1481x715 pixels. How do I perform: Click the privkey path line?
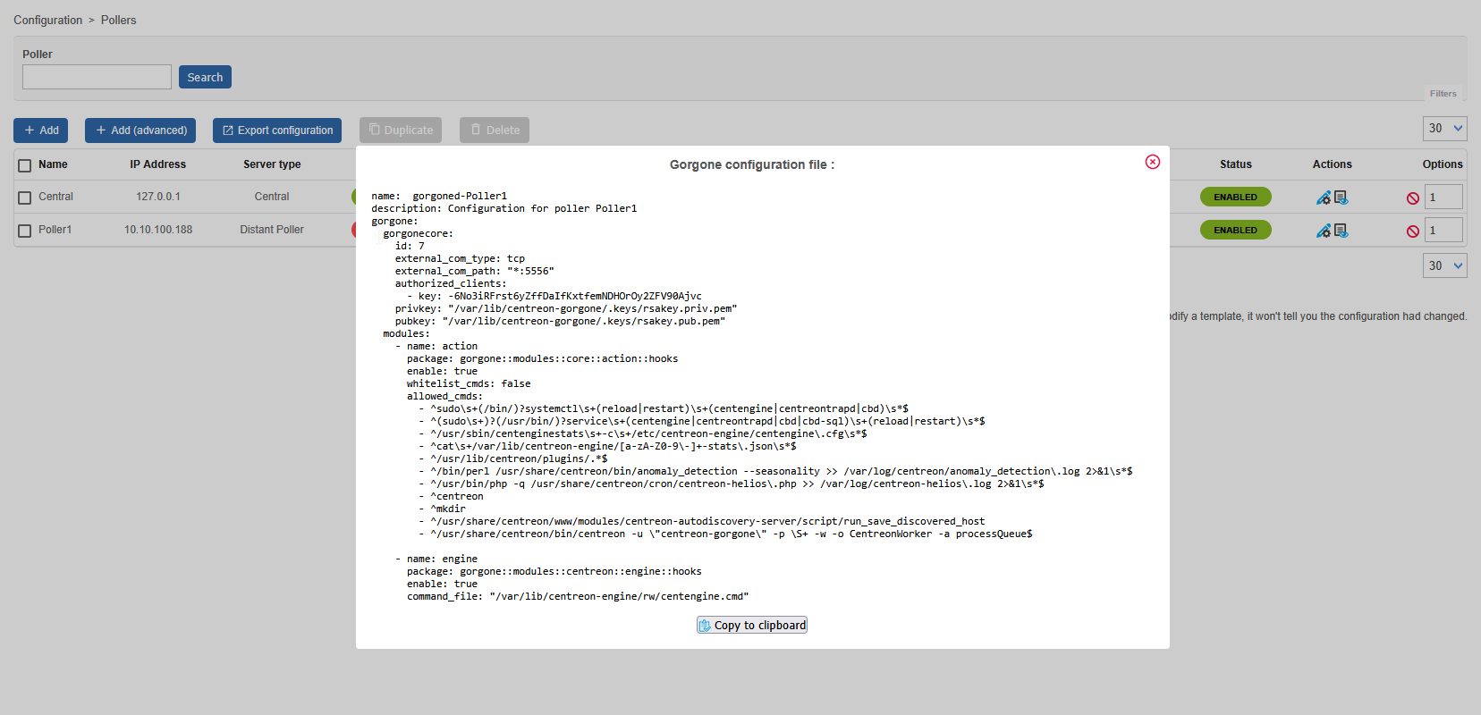[566, 308]
